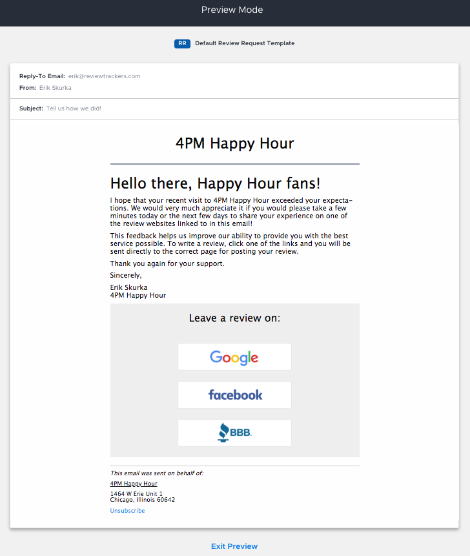This screenshot has width=470, height=556.
Task: Click the 4PM Happy Hour email header
Action: 234,143
